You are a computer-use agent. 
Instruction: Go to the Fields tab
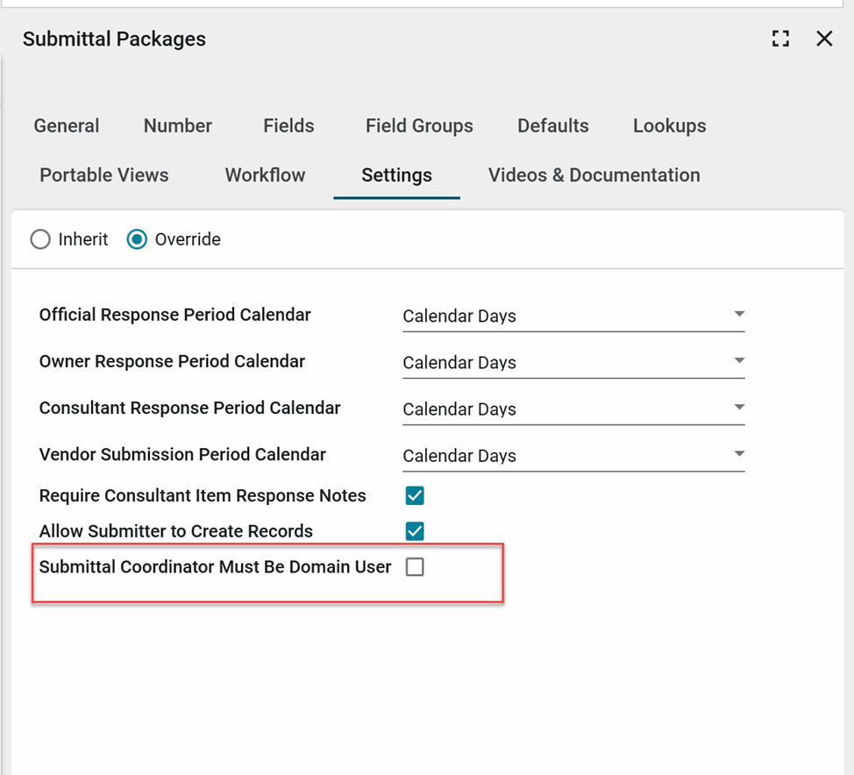pos(288,126)
